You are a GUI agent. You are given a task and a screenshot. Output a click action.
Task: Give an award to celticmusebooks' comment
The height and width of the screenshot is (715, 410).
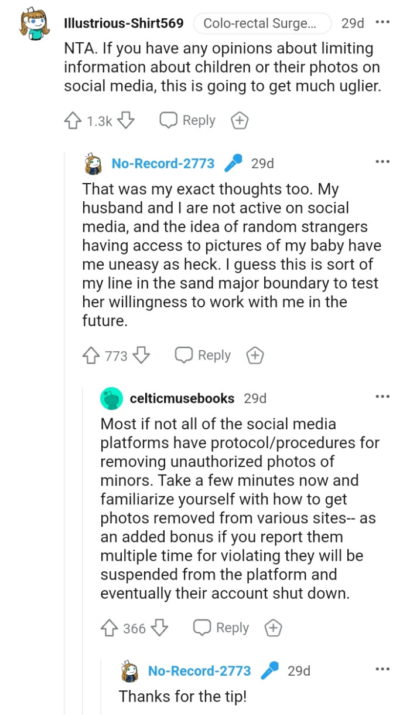[272, 627]
